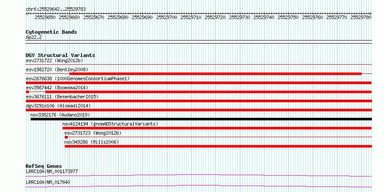Image resolution: width=384 pixels, height=192 pixels.
Task: Click ruler tick label 25529660
Action: (69, 17)
